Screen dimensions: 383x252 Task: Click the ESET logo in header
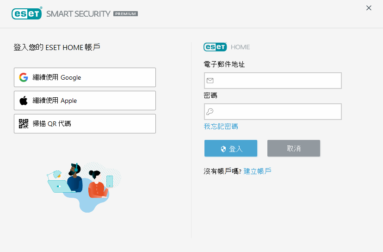point(27,13)
